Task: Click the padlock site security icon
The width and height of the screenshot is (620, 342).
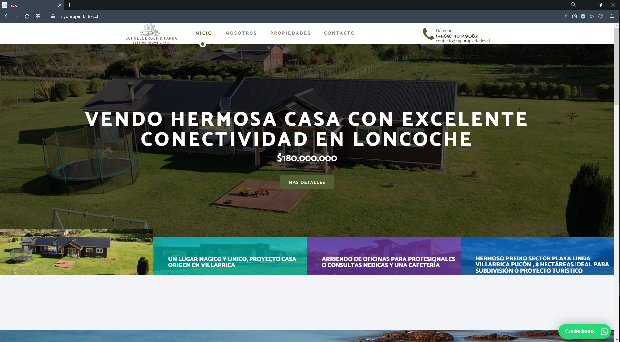Action: pyautogui.click(x=53, y=16)
